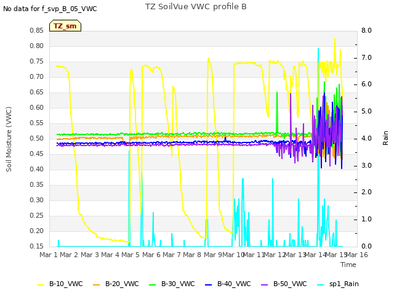Click the orange B-20_VWC legend swatch
The height and width of the screenshot is (296, 394).
(97, 284)
